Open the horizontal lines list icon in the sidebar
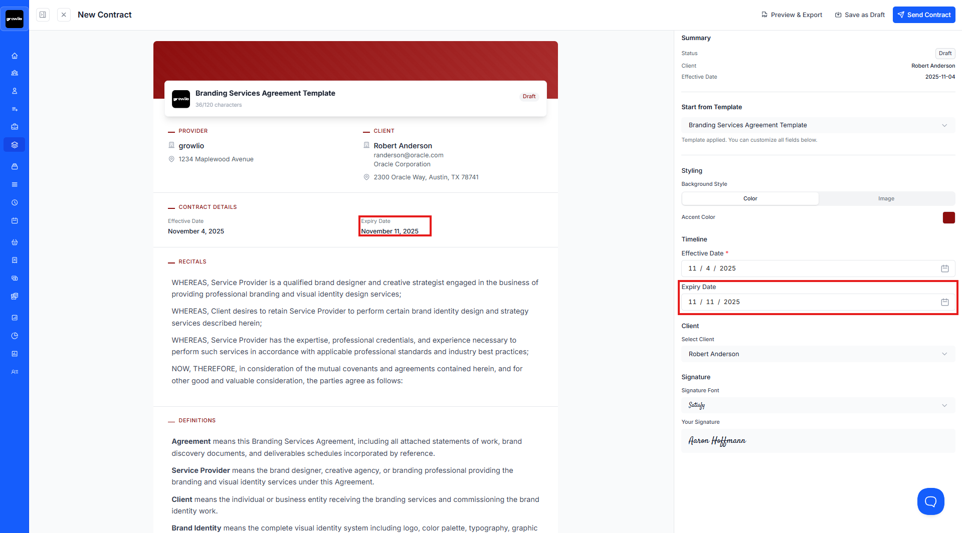Screen dimensions: 962x533 [x=15, y=184]
